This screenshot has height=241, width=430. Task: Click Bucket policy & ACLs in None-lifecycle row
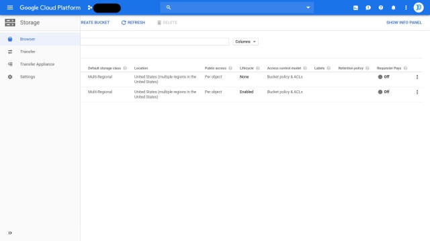[x=285, y=77]
